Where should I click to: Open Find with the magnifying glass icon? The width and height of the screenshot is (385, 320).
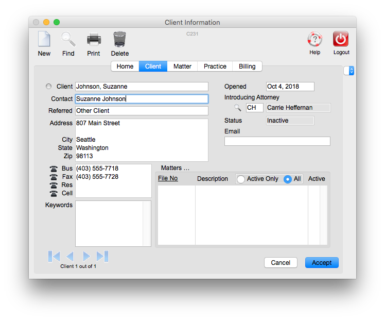click(68, 40)
